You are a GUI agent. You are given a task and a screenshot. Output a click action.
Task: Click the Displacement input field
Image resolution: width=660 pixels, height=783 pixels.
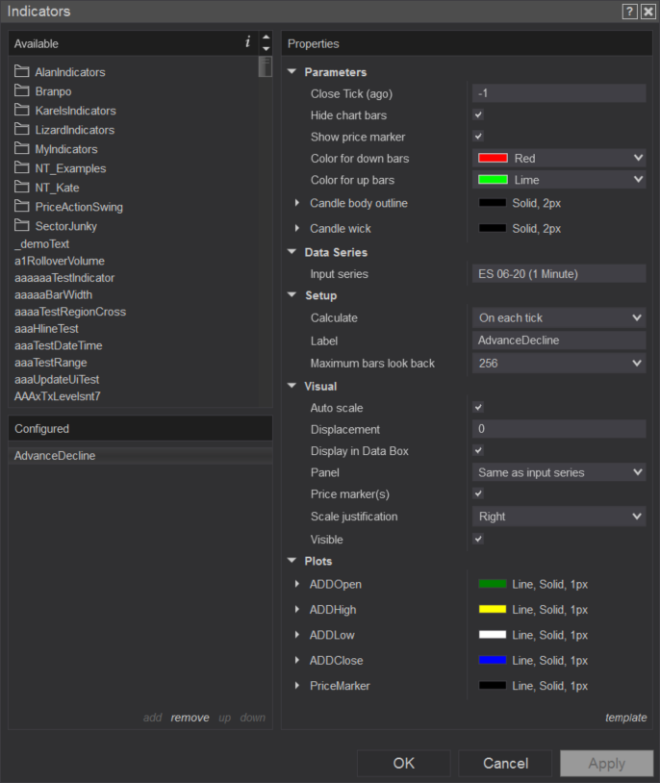[x=558, y=430]
